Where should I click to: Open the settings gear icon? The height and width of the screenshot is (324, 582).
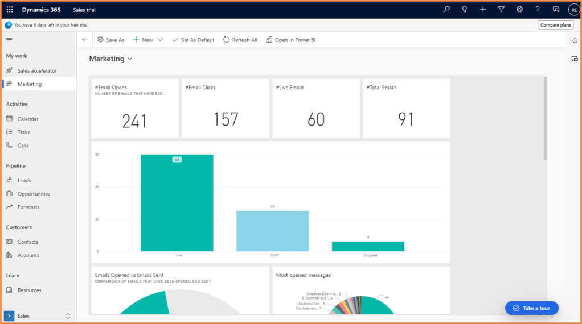pyautogui.click(x=519, y=10)
